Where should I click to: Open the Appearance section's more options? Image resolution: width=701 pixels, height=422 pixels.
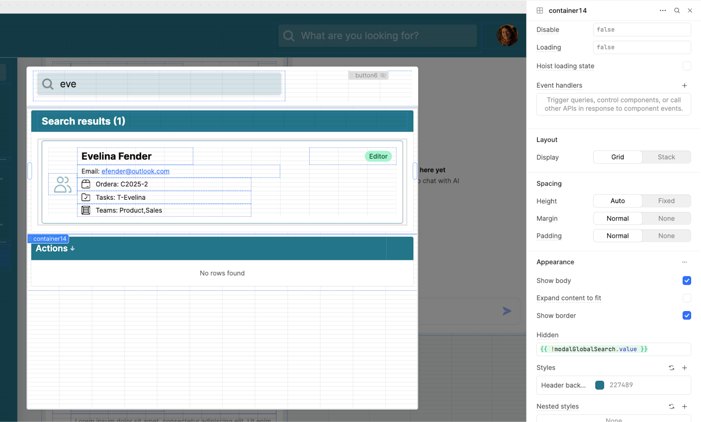(x=684, y=262)
